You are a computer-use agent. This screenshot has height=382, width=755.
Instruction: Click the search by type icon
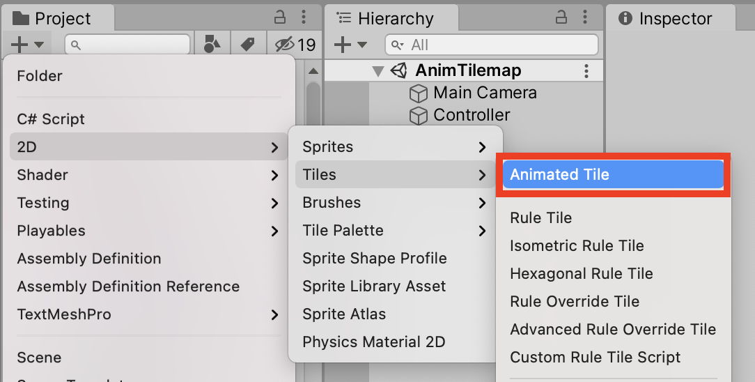coord(212,45)
